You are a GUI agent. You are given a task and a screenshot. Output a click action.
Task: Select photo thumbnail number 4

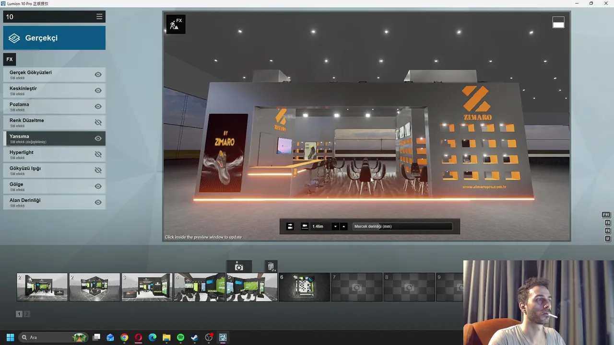(x=200, y=287)
